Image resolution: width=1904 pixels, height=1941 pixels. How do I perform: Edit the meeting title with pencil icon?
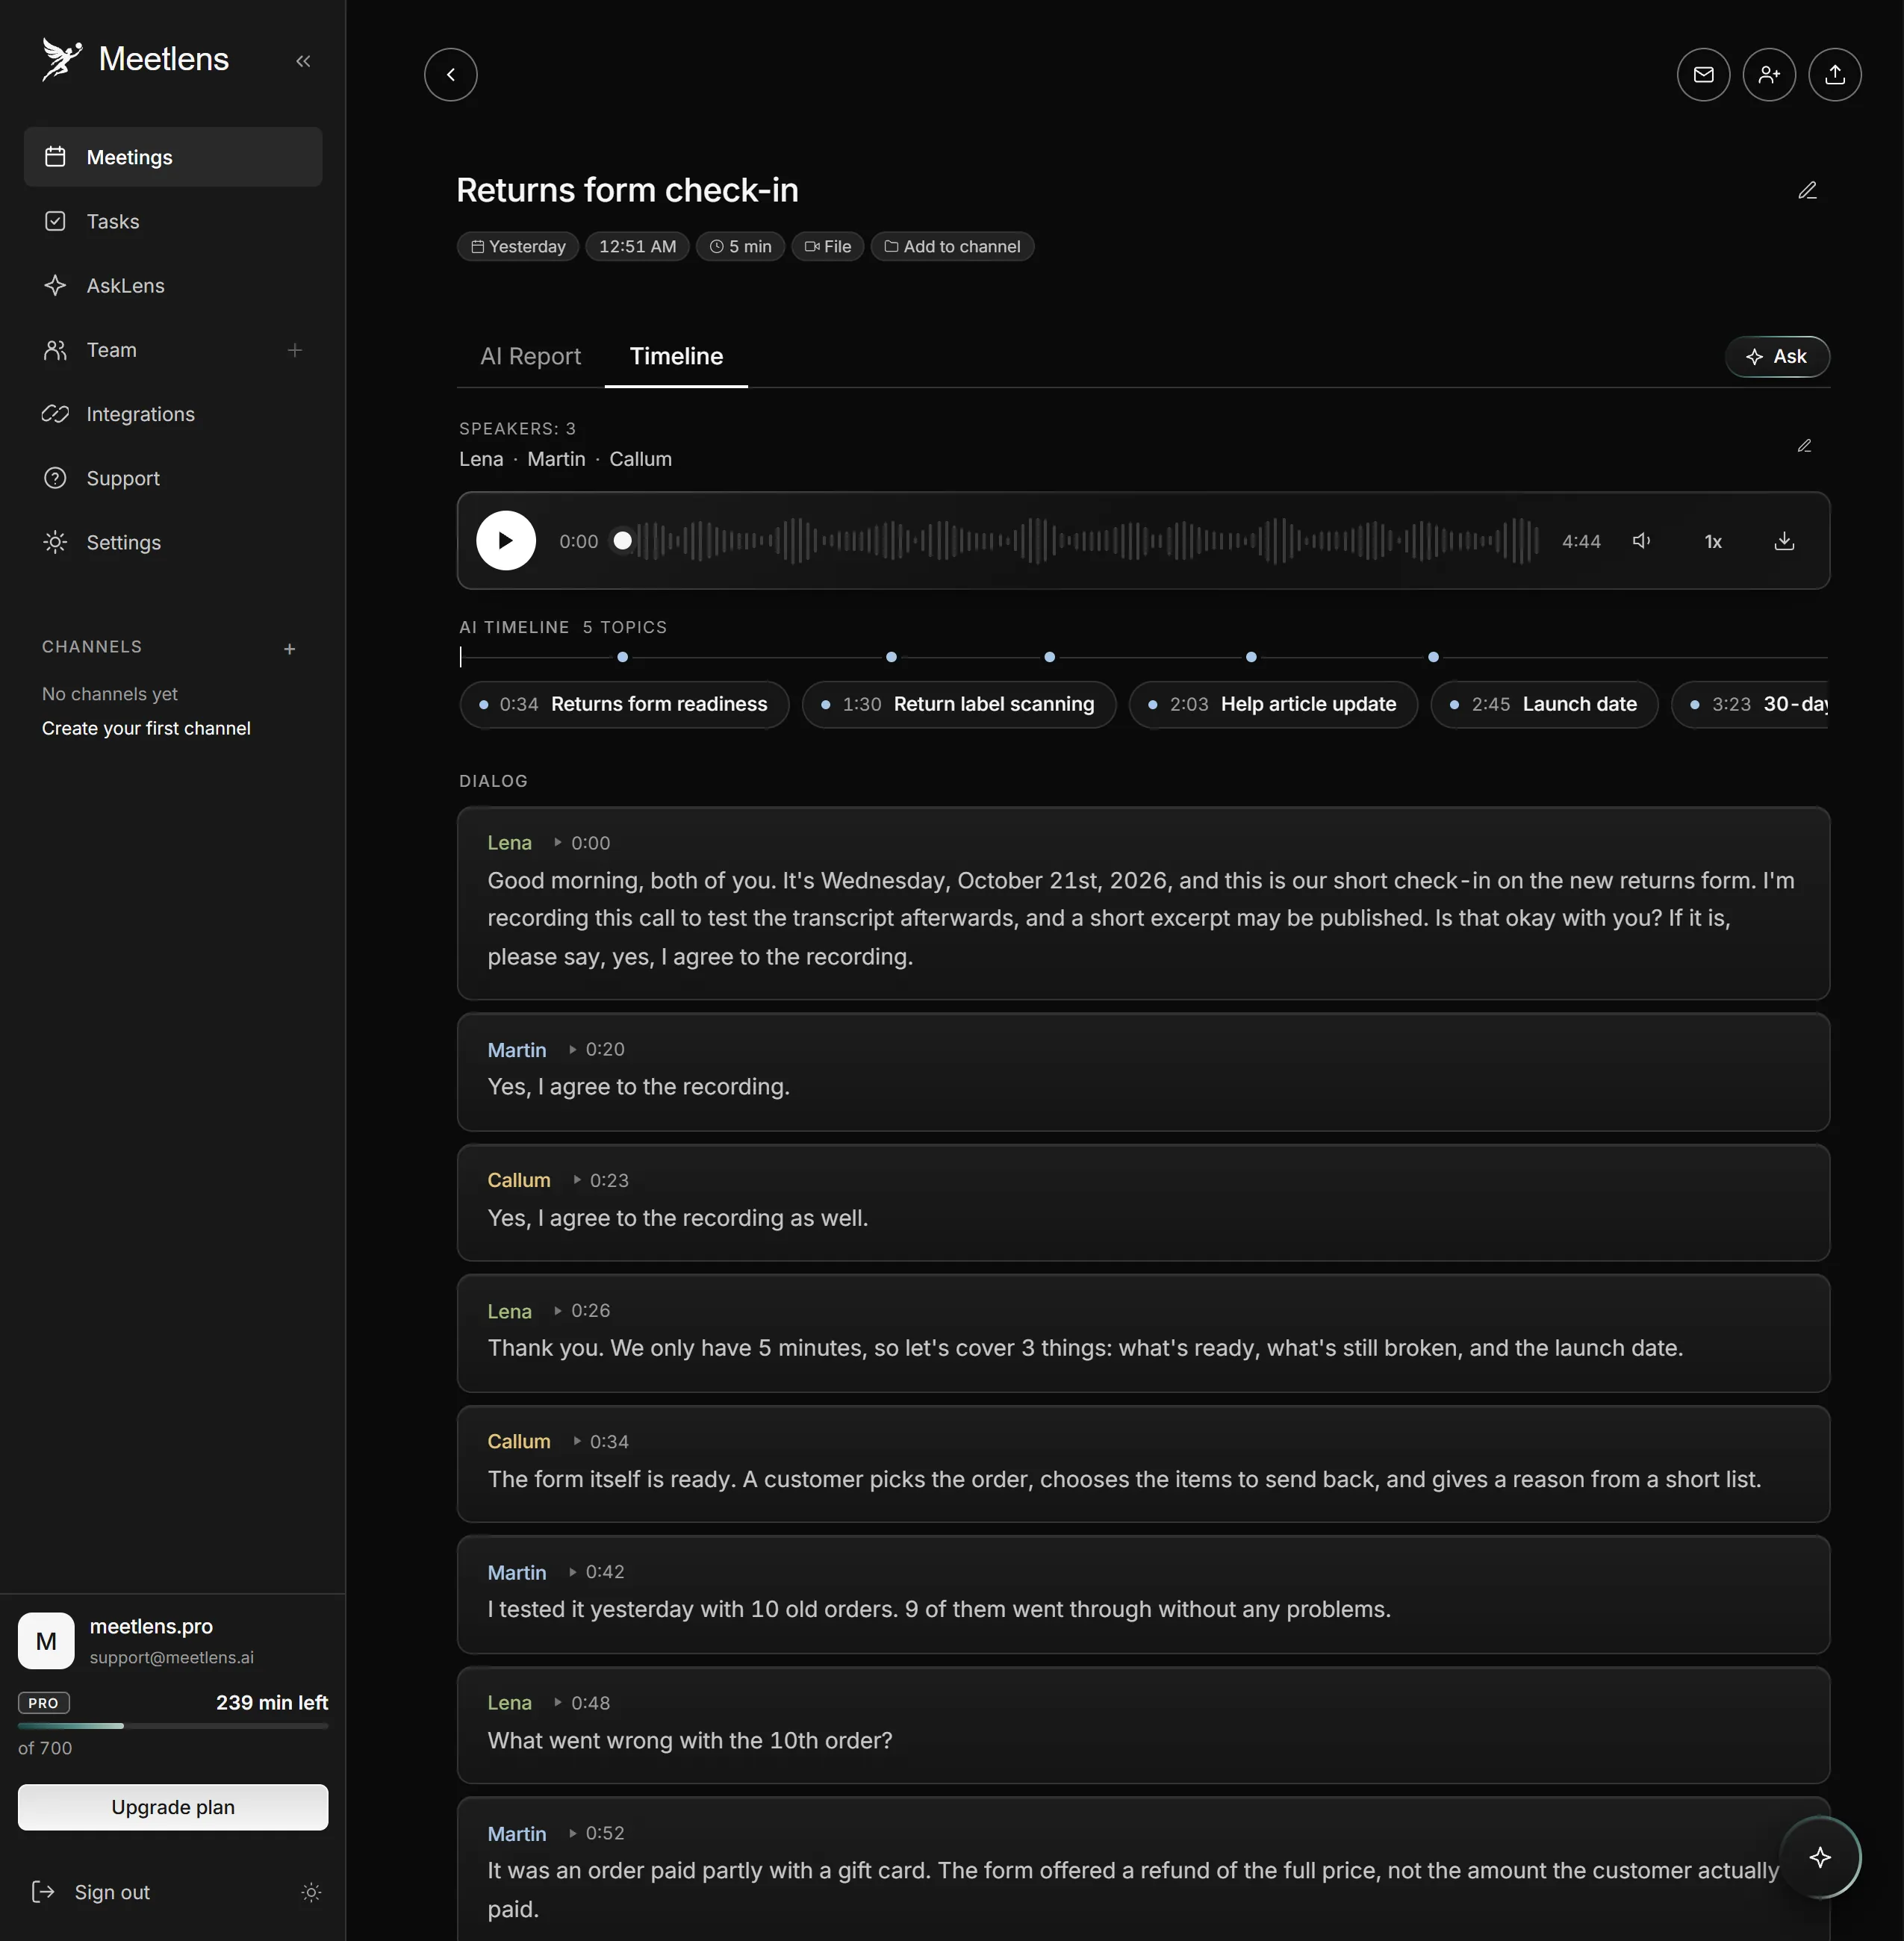tap(1807, 190)
